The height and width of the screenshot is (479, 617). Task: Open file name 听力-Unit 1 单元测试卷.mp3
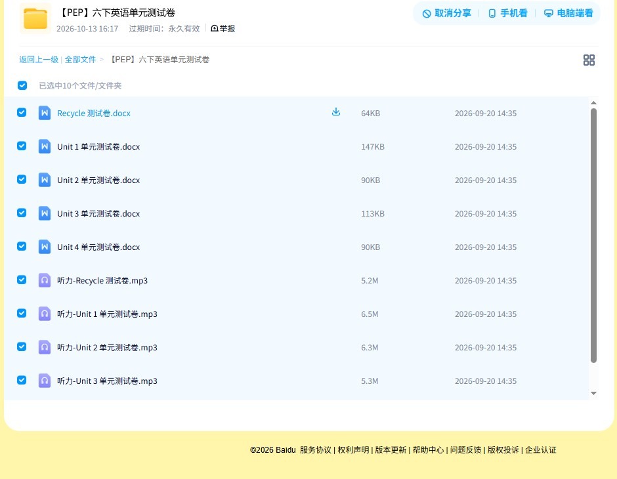tap(107, 314)
